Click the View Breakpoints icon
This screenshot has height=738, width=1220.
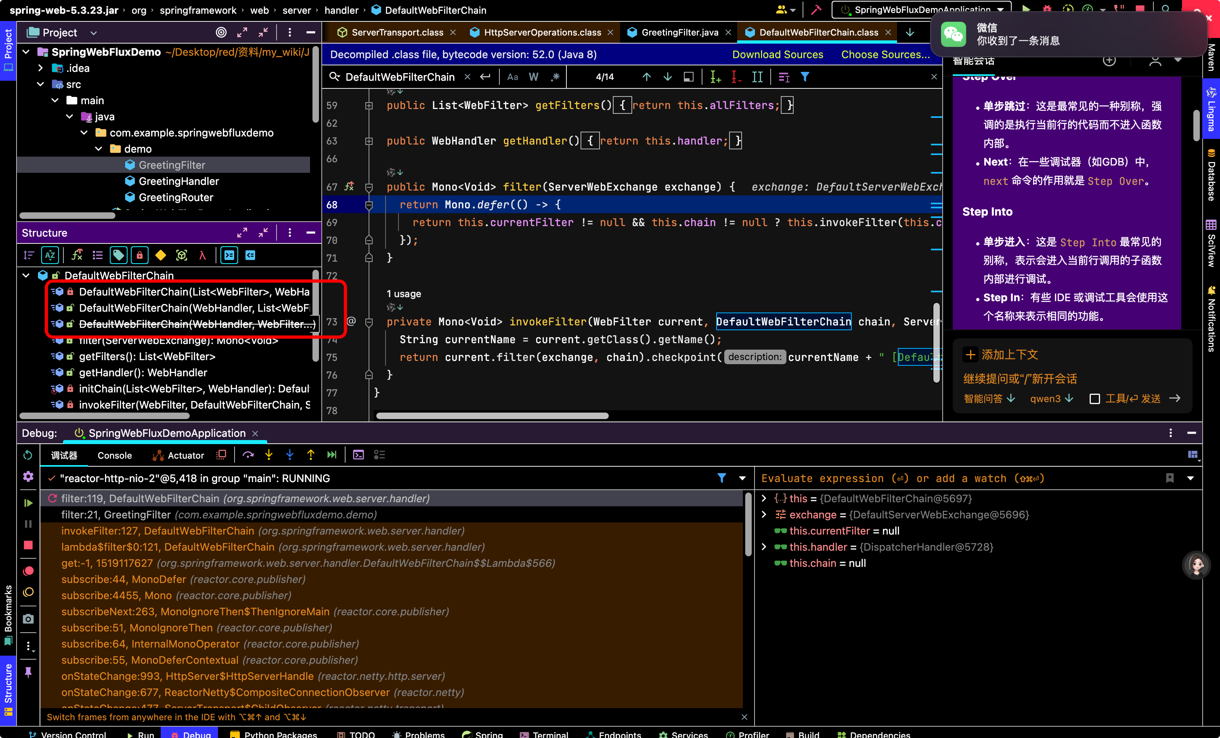(x=28, y=570)
